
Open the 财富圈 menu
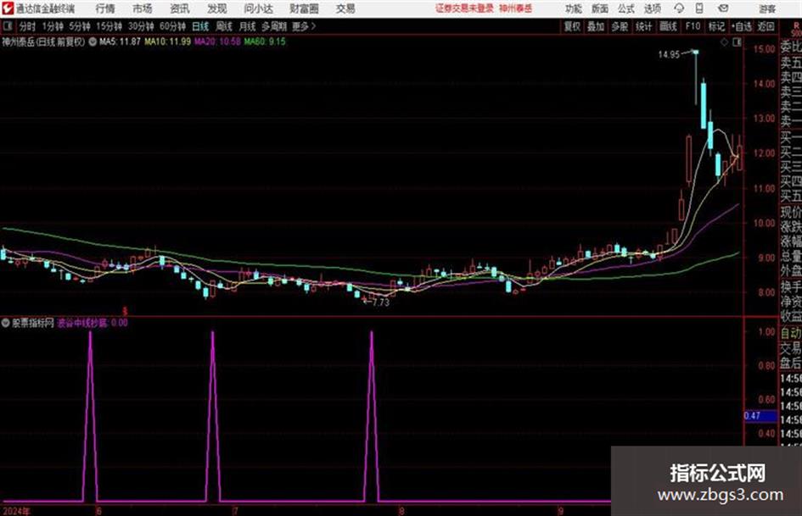tap(304, 8)
